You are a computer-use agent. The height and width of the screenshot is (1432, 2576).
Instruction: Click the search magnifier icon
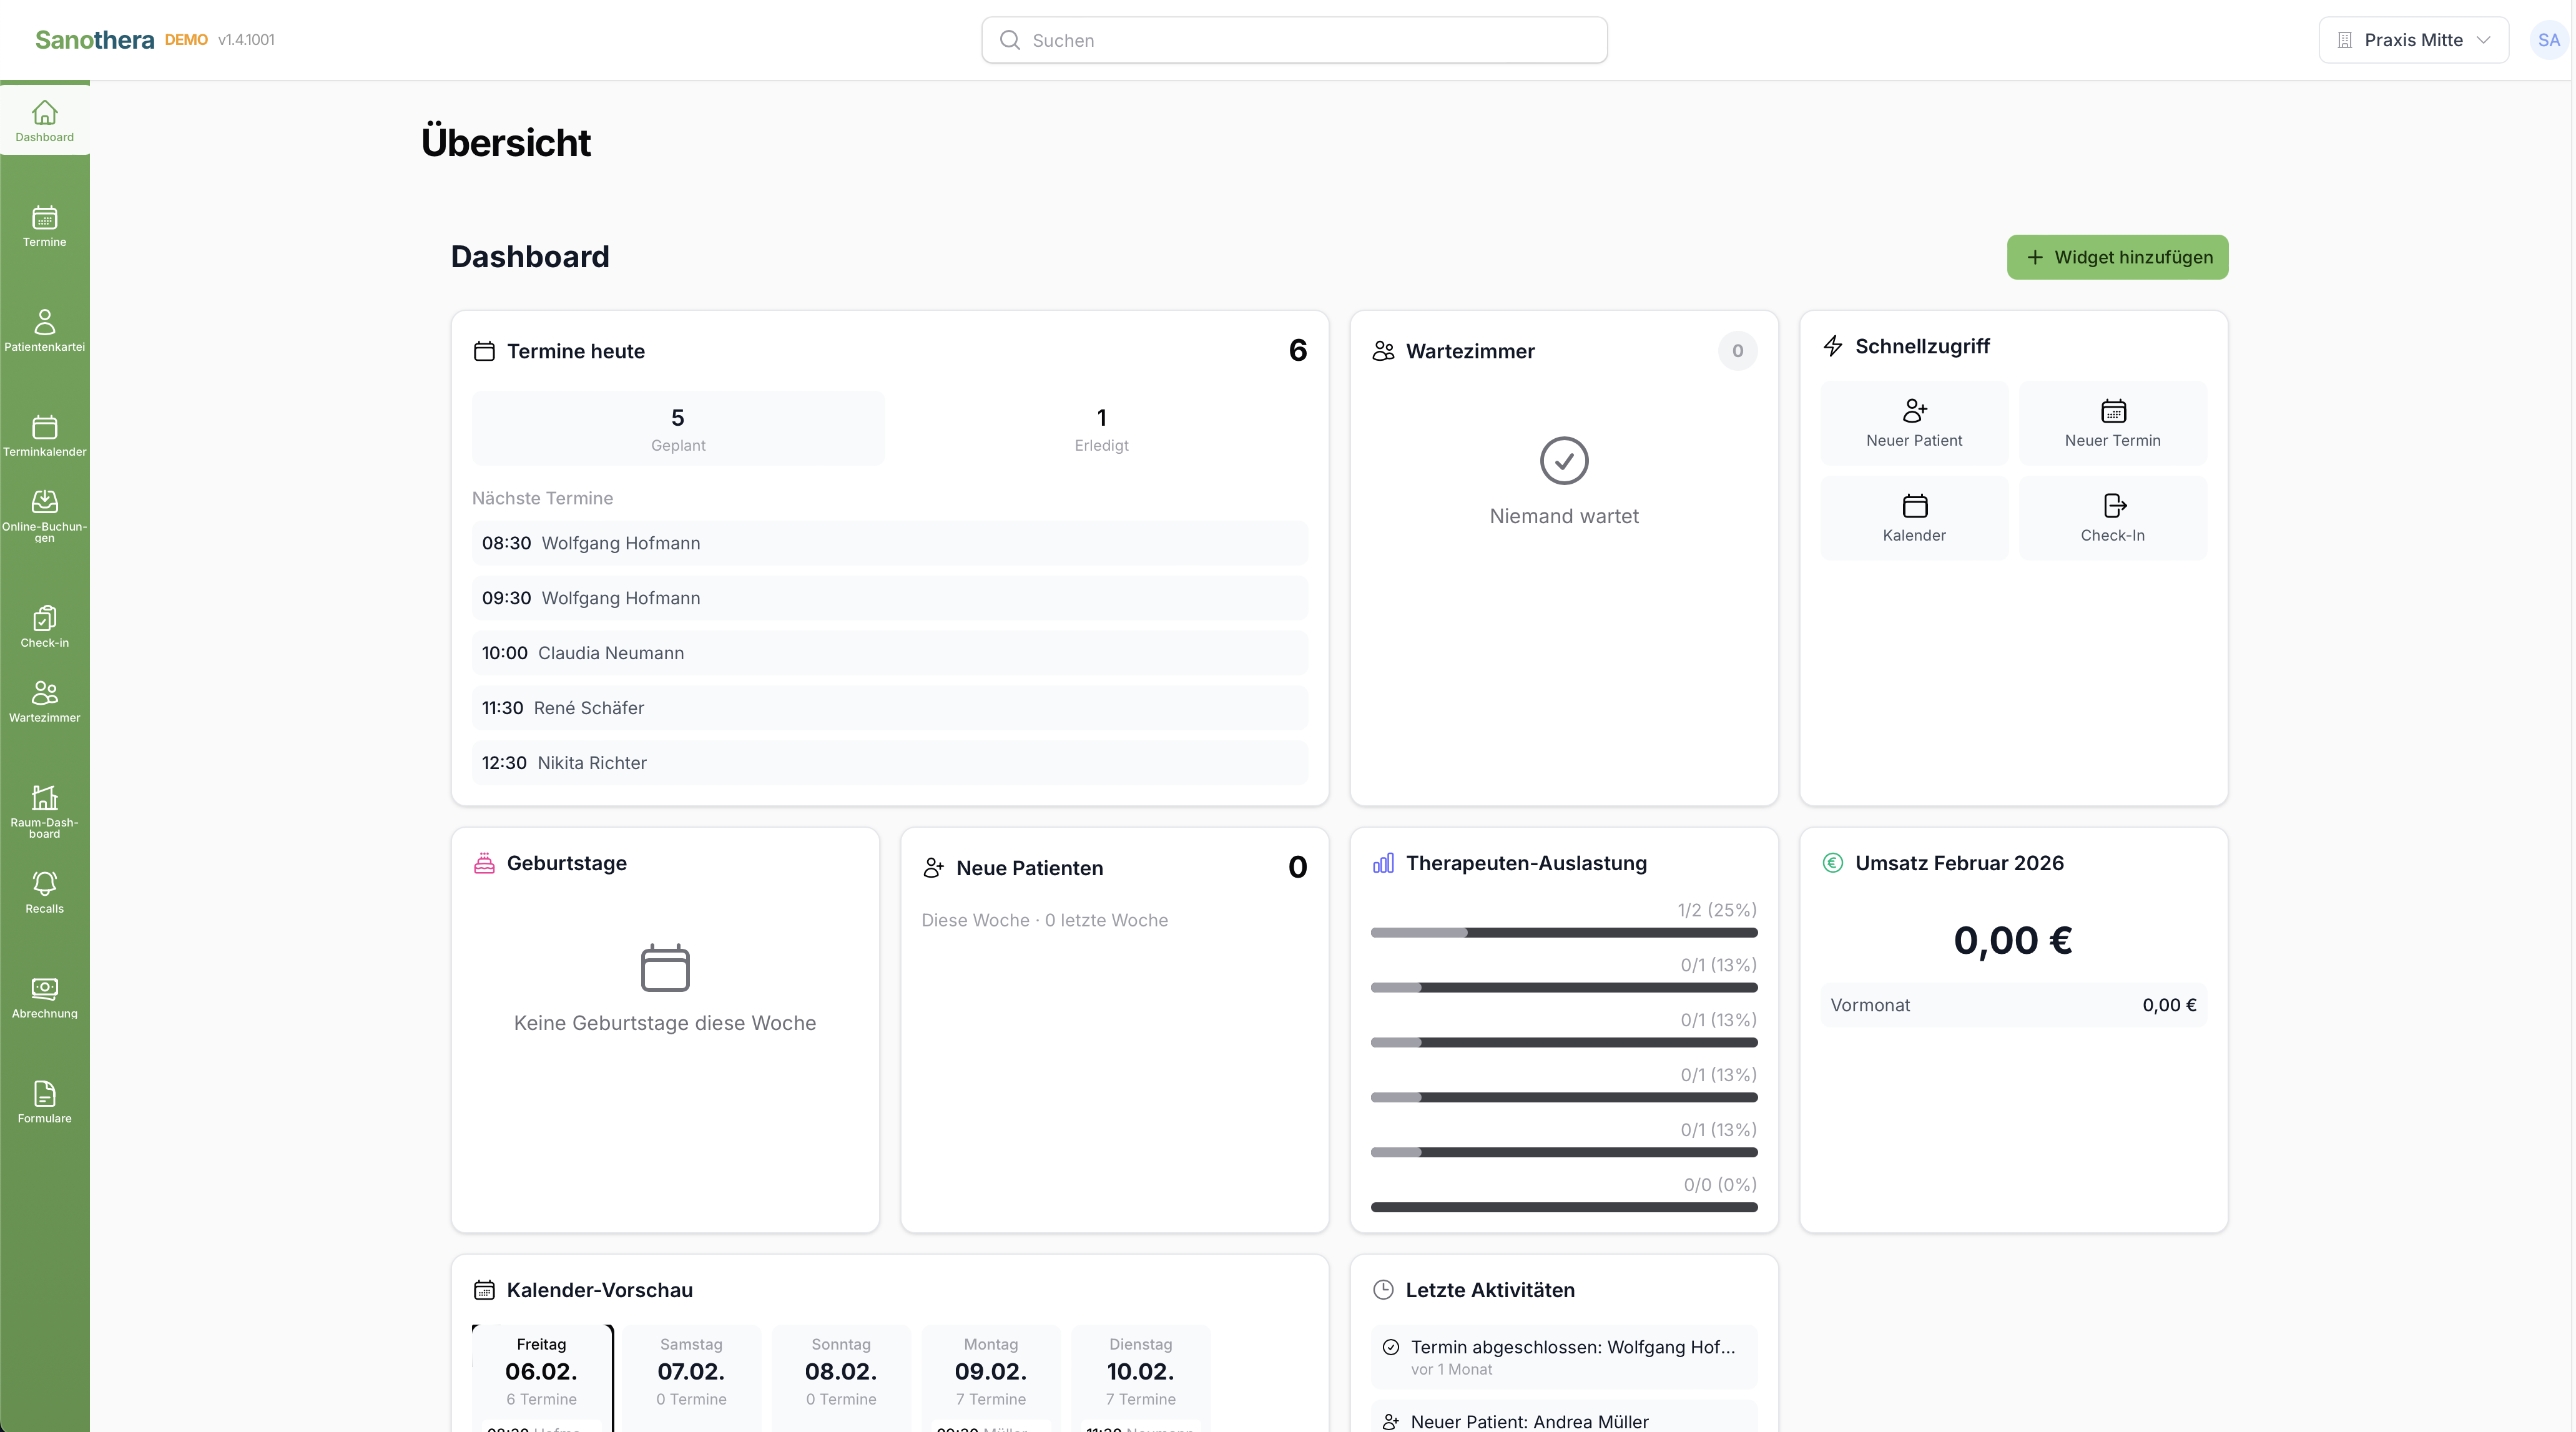(1010, 40)
